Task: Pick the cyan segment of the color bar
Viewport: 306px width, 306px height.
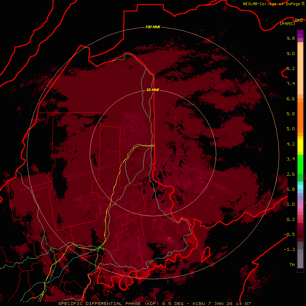Action: point(300,187)
